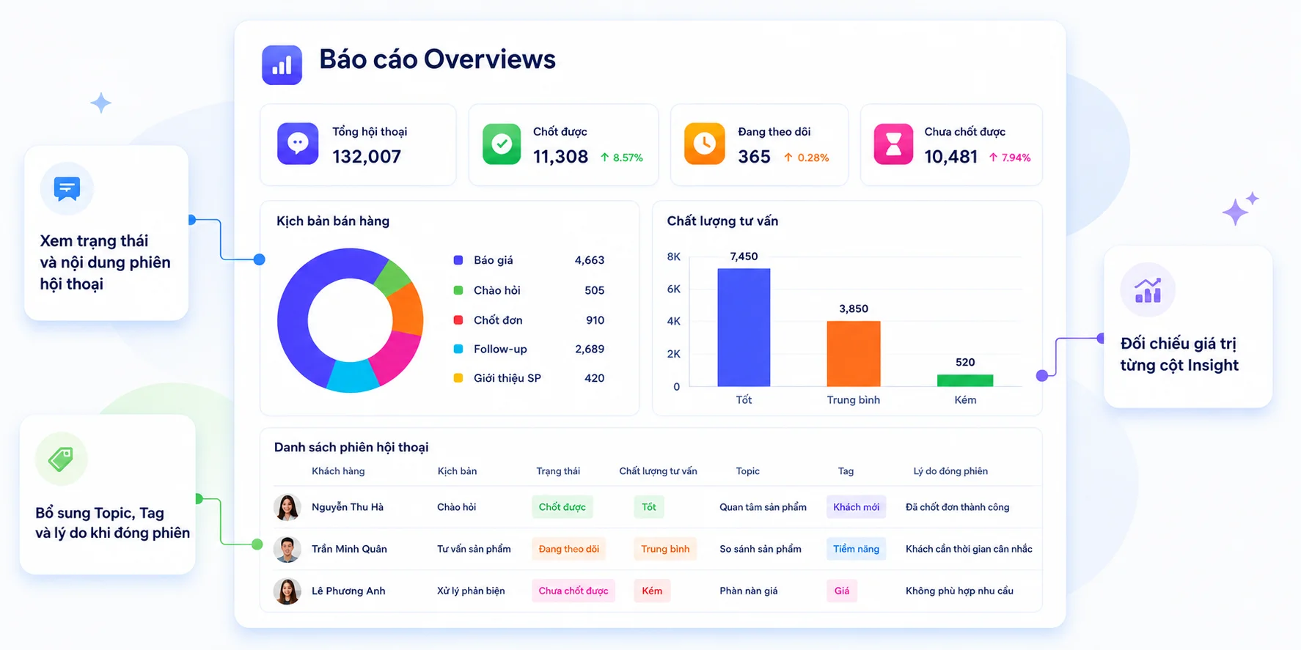This screenshot has height=650, width=1301.
Task: Click the green Kém bar
Action: tap(965, 380)
